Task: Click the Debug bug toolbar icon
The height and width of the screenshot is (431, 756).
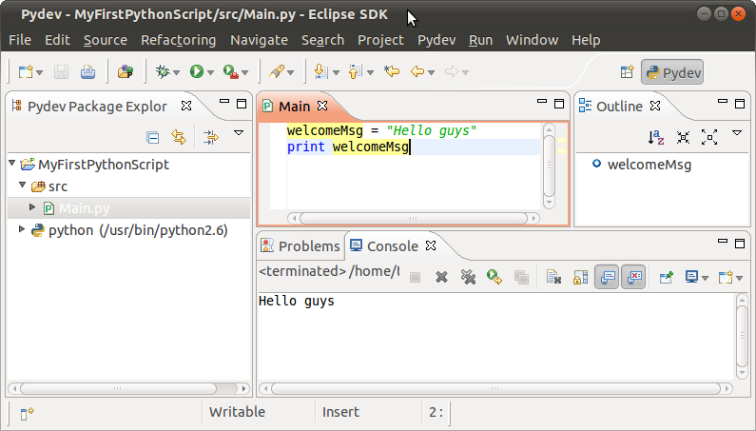Action: [163, 72]
